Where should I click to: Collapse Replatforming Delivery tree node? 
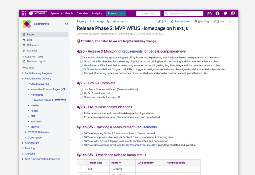pos(23,79)
